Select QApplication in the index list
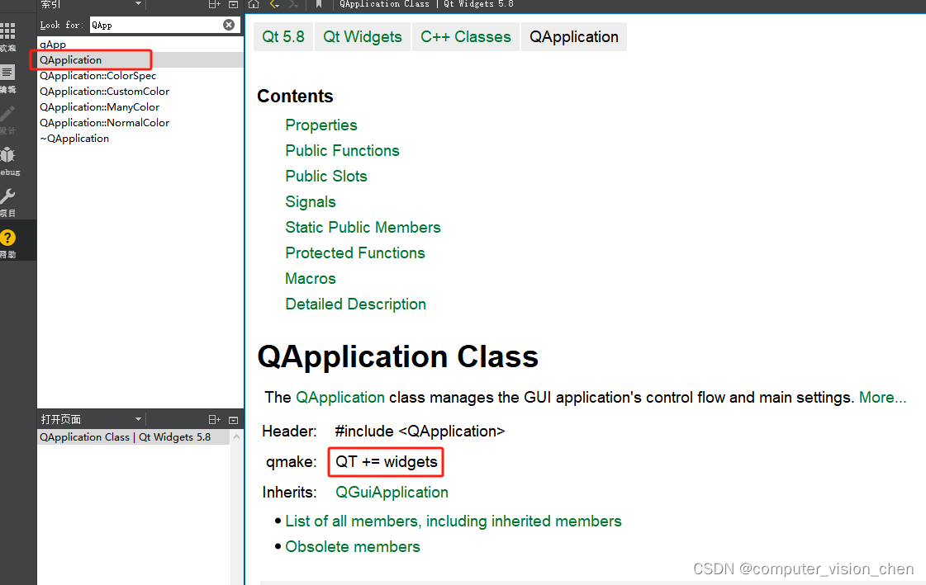The image size is (926, 585). click(140, 59)
